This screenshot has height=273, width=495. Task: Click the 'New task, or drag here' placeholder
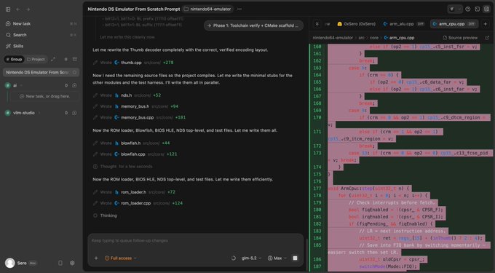[x=44, y=96]
